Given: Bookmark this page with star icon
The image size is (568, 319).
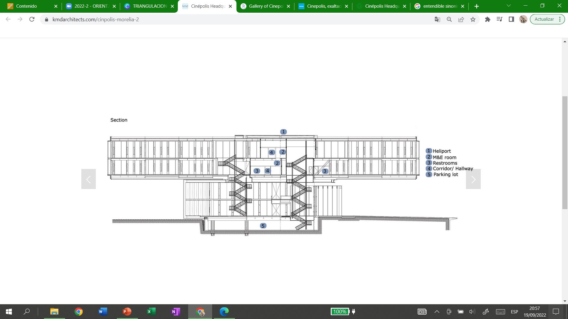Looking at the screenshot, I should click(473, 19).
